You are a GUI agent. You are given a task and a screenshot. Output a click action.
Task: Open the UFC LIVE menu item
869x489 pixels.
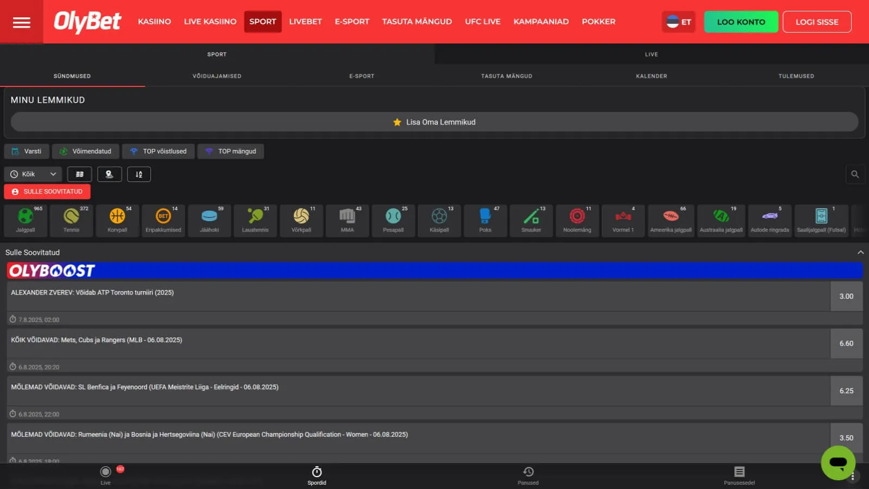(483, 22)
